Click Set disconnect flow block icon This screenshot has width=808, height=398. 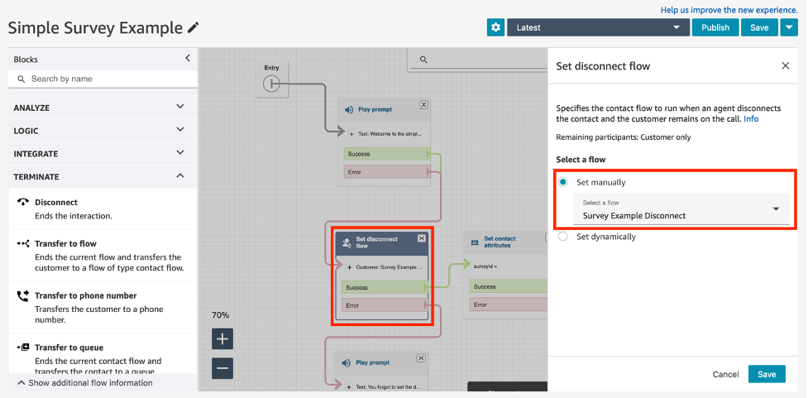pos(347,242)
